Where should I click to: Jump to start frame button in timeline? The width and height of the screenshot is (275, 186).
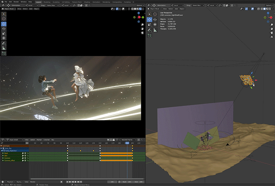click(x=67, y=182)
